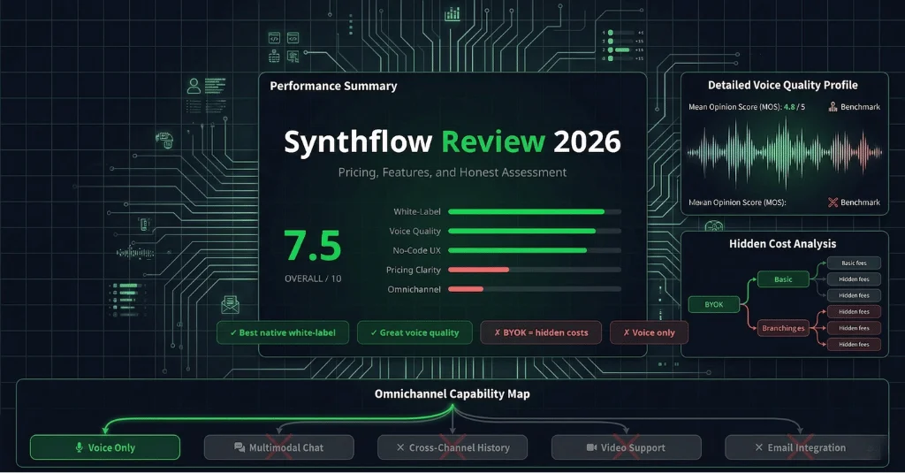Click the OVERALL / 10 label

(x=313, y=278)
